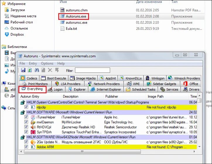This screenshot has width=212, height=164.
Task: Click the Properties toolbar icon
Action: [x=43, y=70]
